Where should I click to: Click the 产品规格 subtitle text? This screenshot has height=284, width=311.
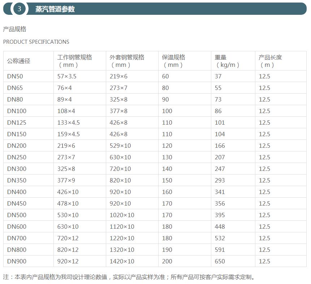pyautogui.click(x=14, y=29)
